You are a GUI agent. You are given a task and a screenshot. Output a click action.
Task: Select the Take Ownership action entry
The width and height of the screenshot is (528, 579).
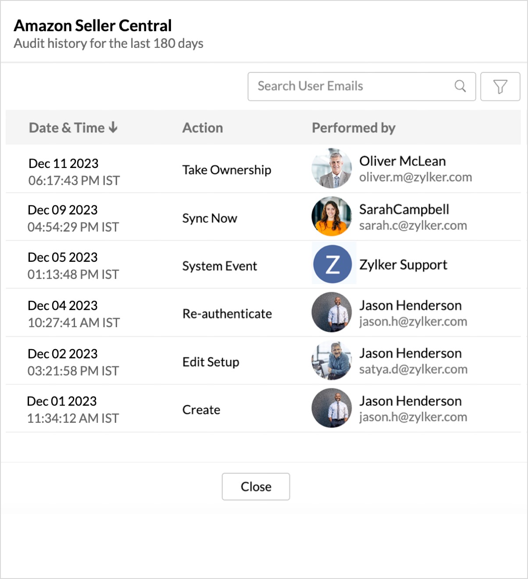click(227, 170)
